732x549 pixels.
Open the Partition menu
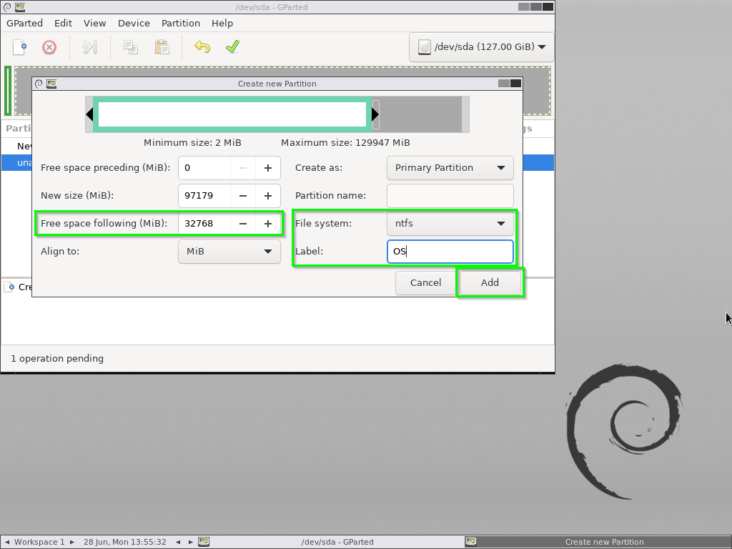pos(181,24)
